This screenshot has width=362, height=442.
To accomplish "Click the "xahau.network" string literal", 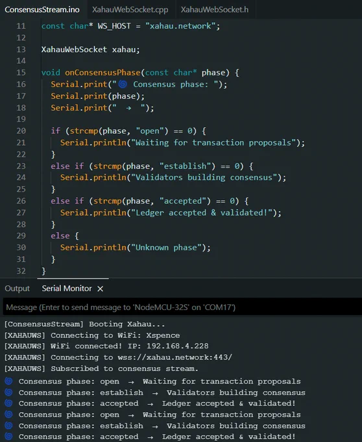I will coord(180,26).
